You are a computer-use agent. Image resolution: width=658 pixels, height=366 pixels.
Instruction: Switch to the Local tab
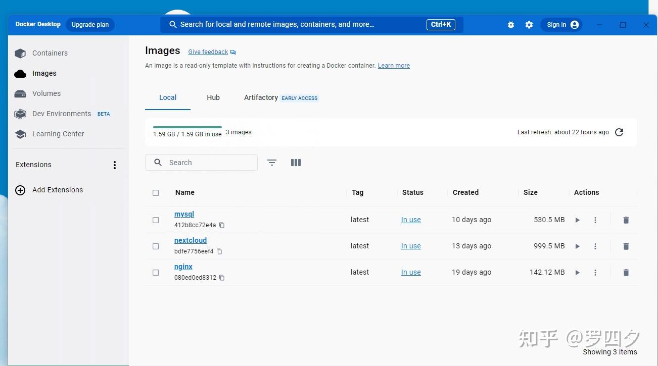[x=168, y=98]
